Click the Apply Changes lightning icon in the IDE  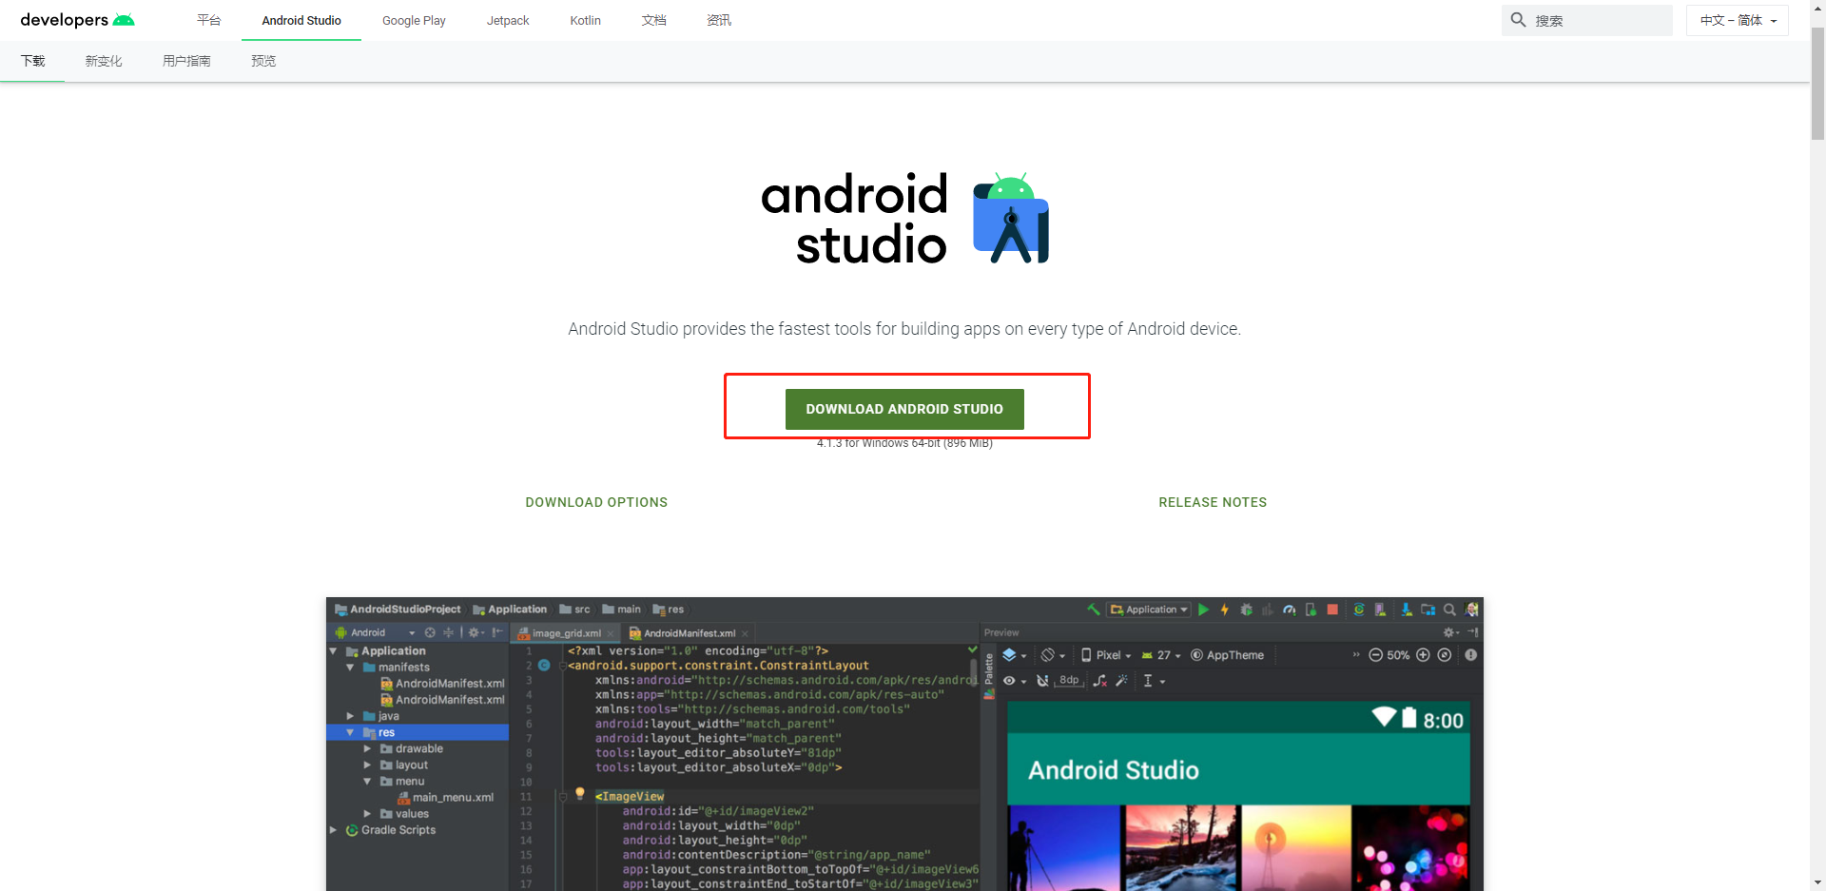coord(1225,610)
